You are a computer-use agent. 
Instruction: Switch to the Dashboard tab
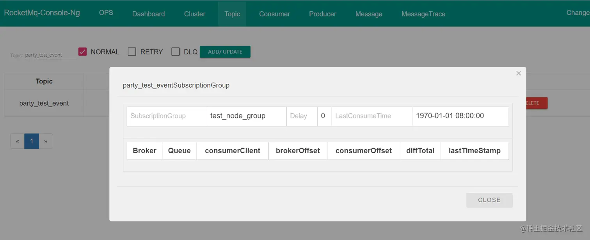pos(148,14)
